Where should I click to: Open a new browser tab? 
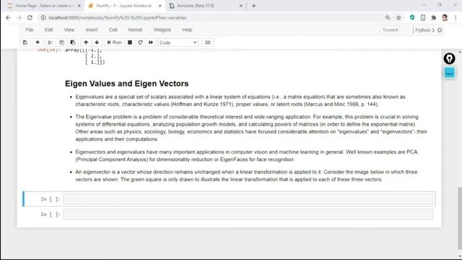point(253,6)
